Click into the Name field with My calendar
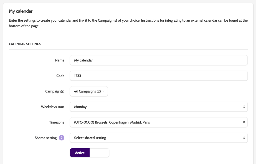256x164 pixels. (x=159, y=60)
